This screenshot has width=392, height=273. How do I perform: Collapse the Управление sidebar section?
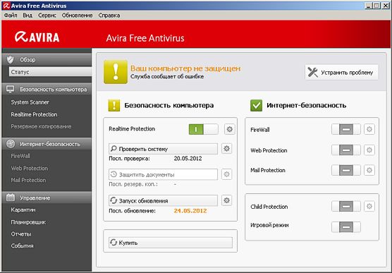[47, 198]
